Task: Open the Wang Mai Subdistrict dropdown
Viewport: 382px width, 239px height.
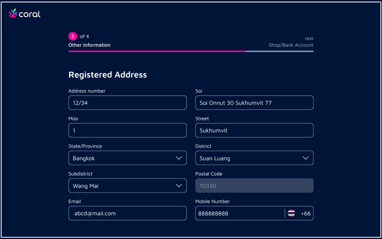Action: (x=128, y=186)
